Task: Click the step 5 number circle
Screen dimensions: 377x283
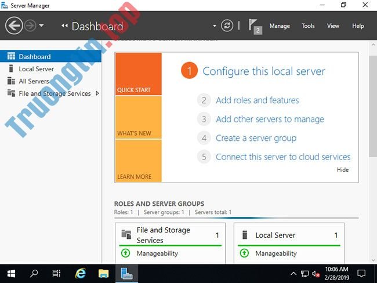Action: [x=204, y=157]
